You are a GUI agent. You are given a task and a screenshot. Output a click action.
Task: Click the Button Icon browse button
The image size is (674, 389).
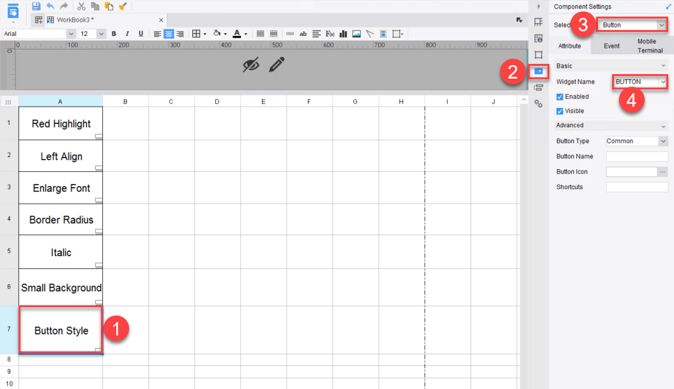663,171
